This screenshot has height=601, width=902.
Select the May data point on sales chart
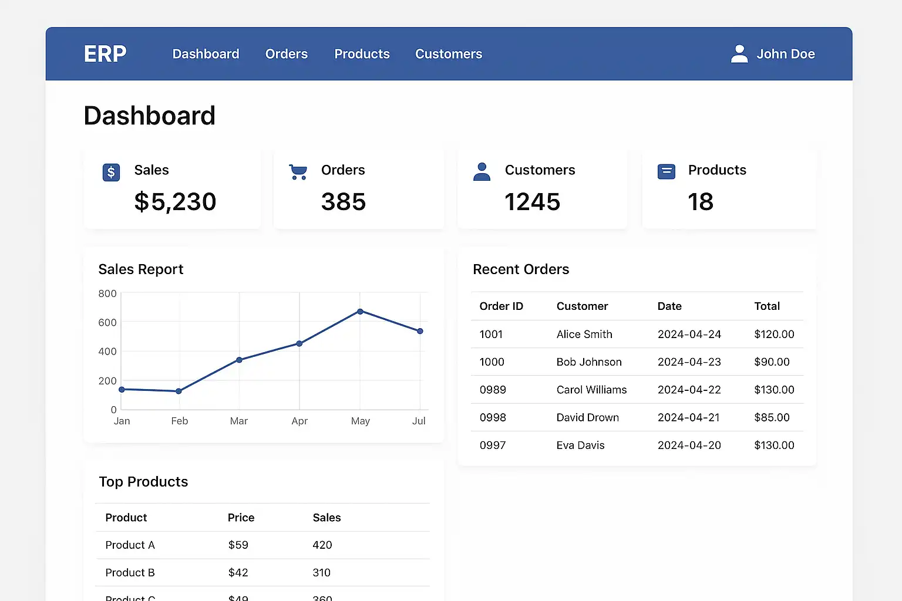coord(360,312)
